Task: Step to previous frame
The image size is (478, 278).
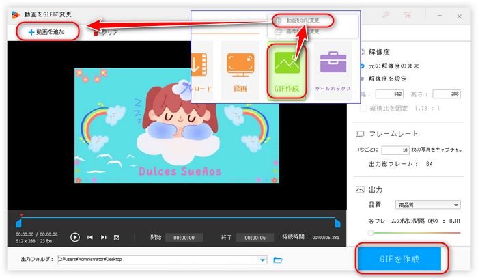Action: [90, 237]
